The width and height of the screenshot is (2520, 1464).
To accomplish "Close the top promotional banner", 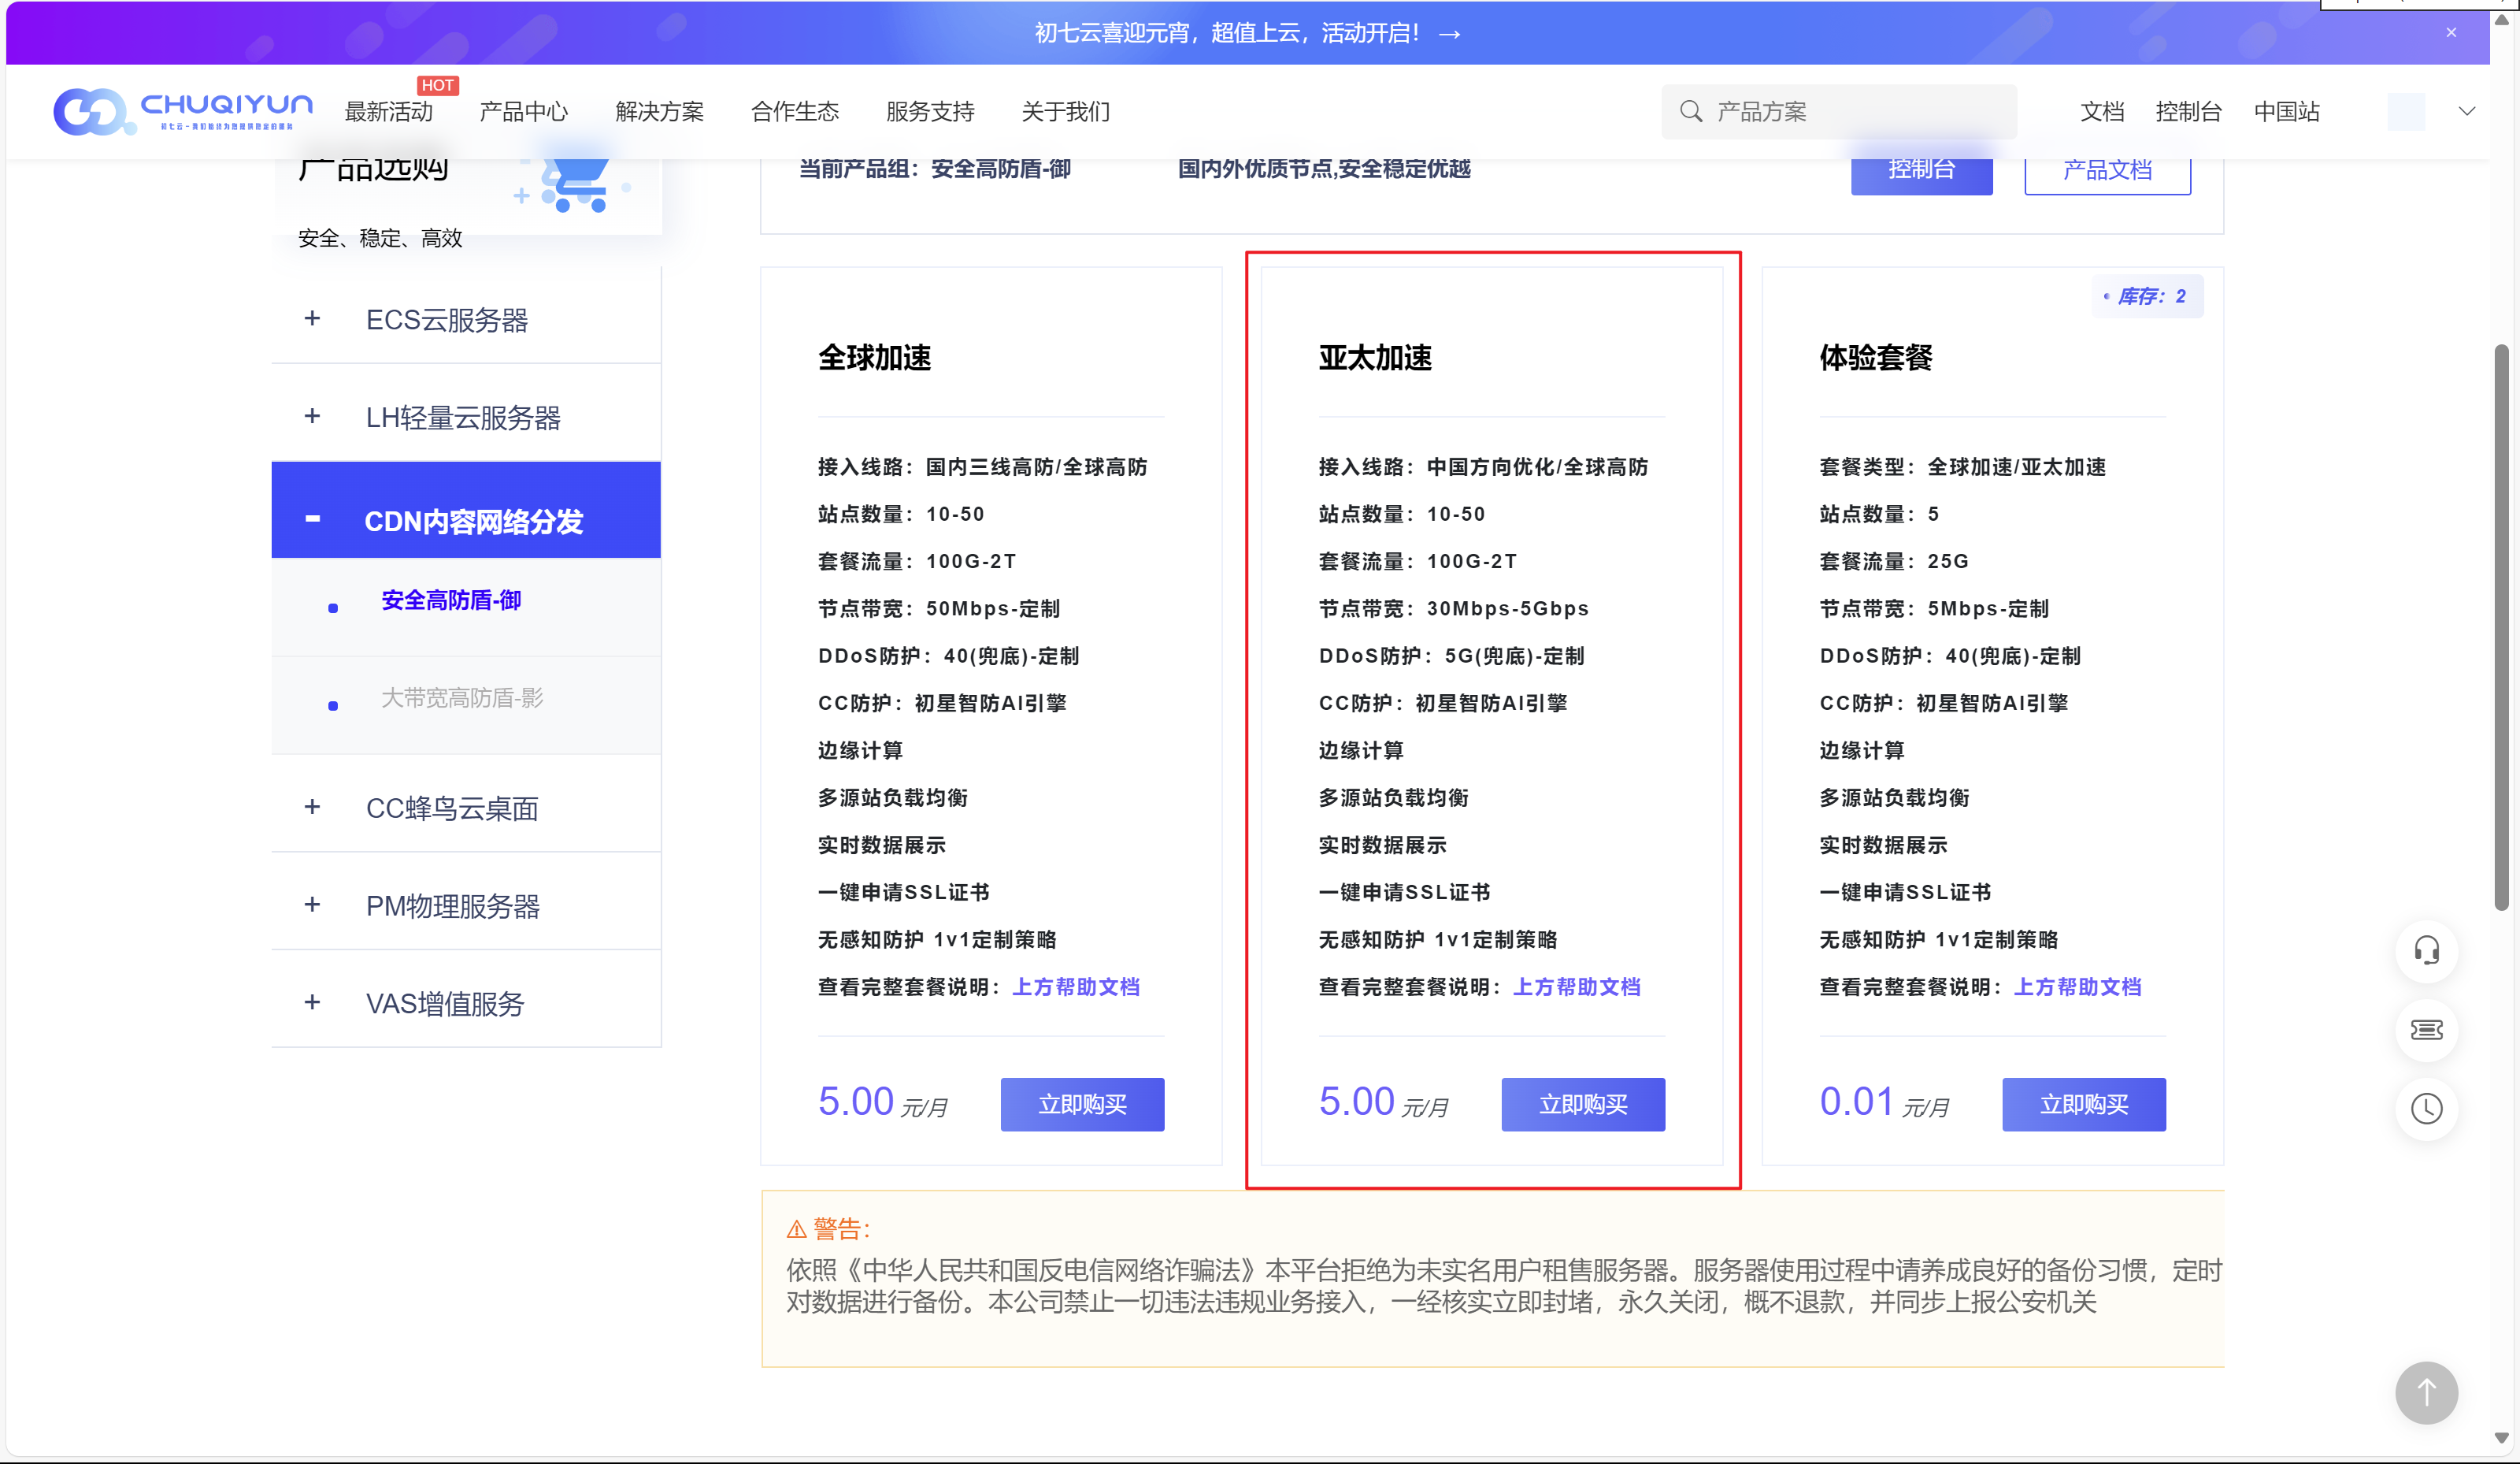I will click(x=2450, y=33).
